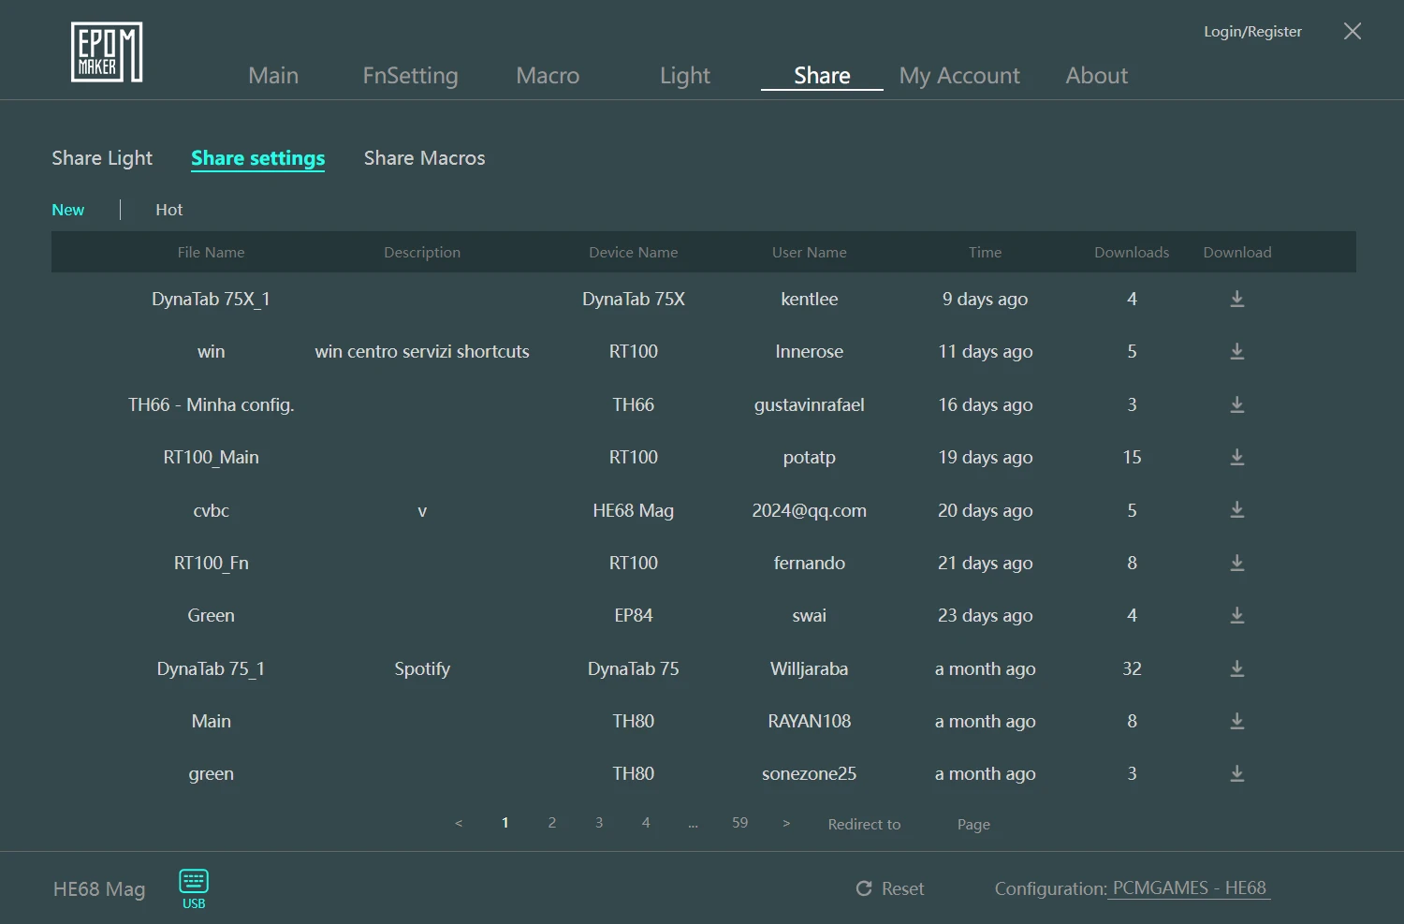Go to previous page arrow

[x=459, y=823]
